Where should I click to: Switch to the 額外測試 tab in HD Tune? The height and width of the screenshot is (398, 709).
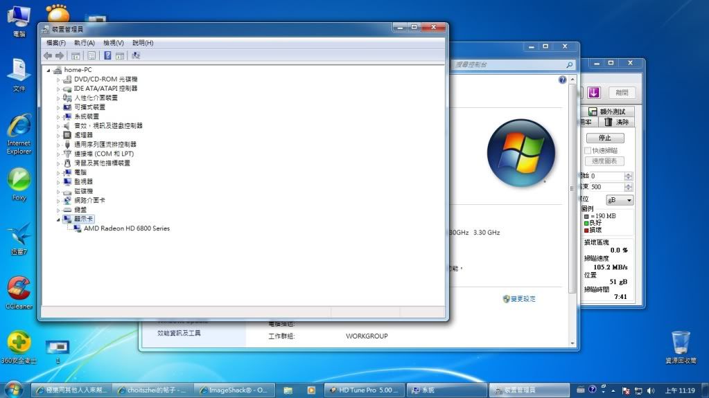pyautogui.click(x=607, y=111)
